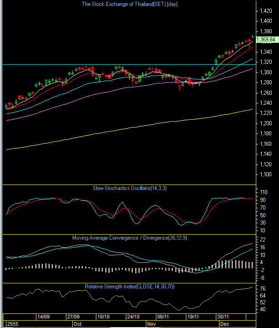Click the 1,100 price axis label

tap(265, 175)
